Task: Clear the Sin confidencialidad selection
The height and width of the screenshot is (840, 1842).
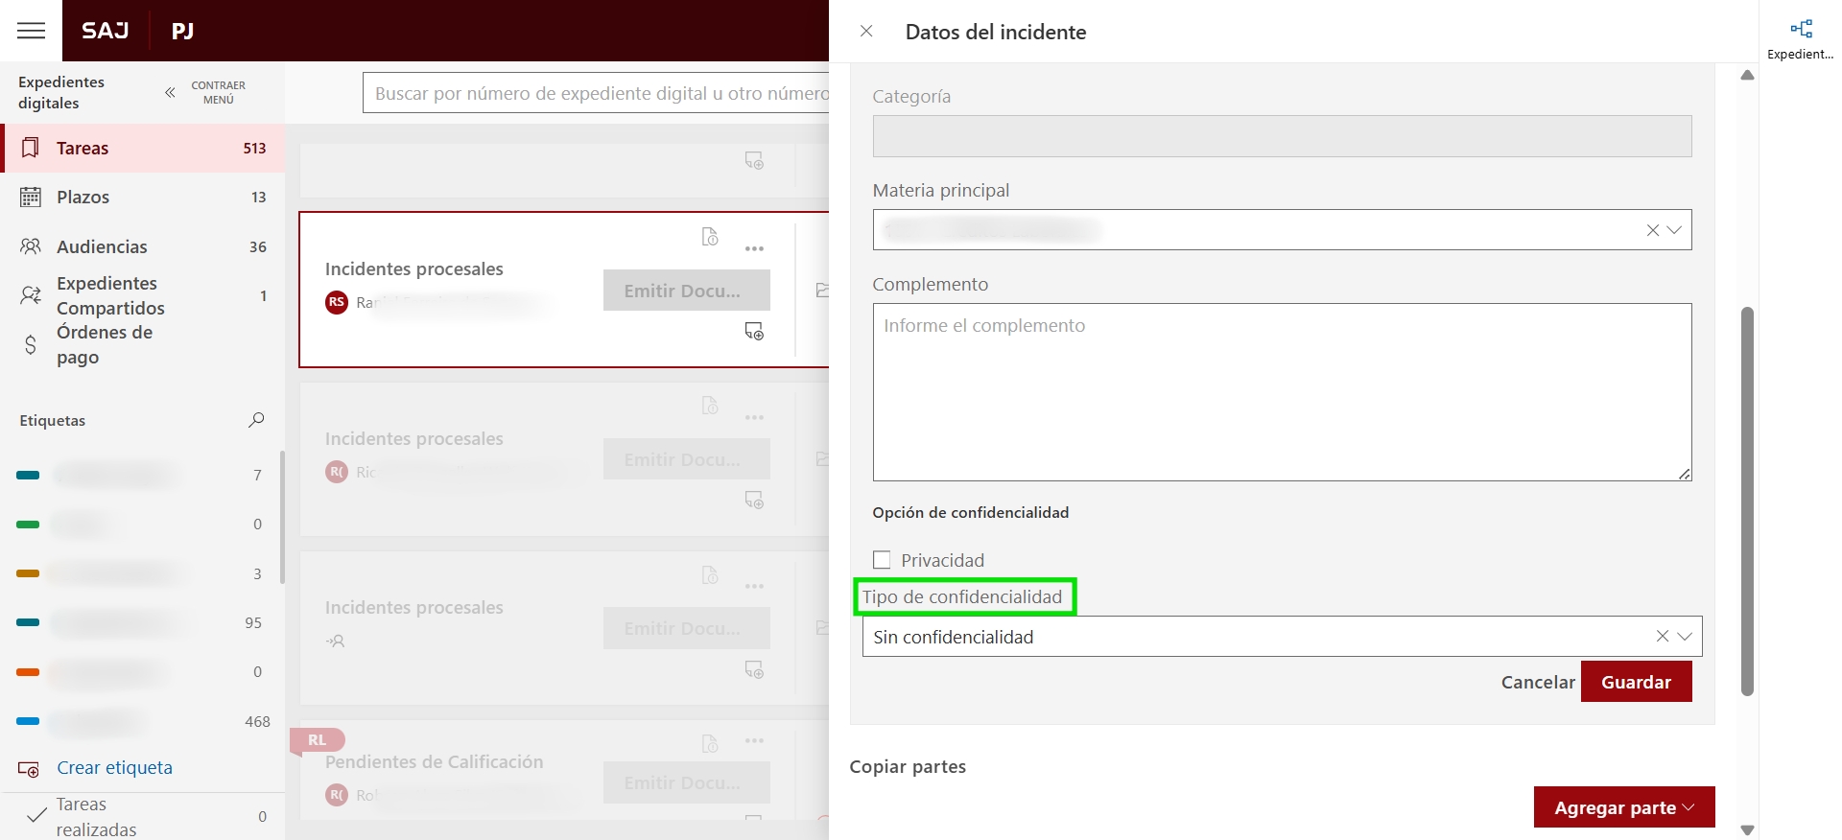Action: coord(1662,637)
